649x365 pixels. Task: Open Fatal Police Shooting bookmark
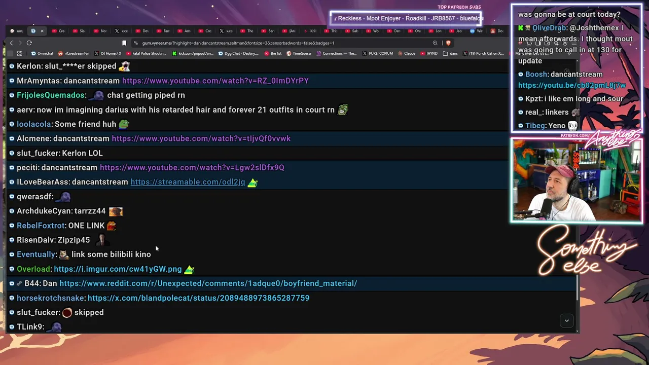[x=146, y=53]
